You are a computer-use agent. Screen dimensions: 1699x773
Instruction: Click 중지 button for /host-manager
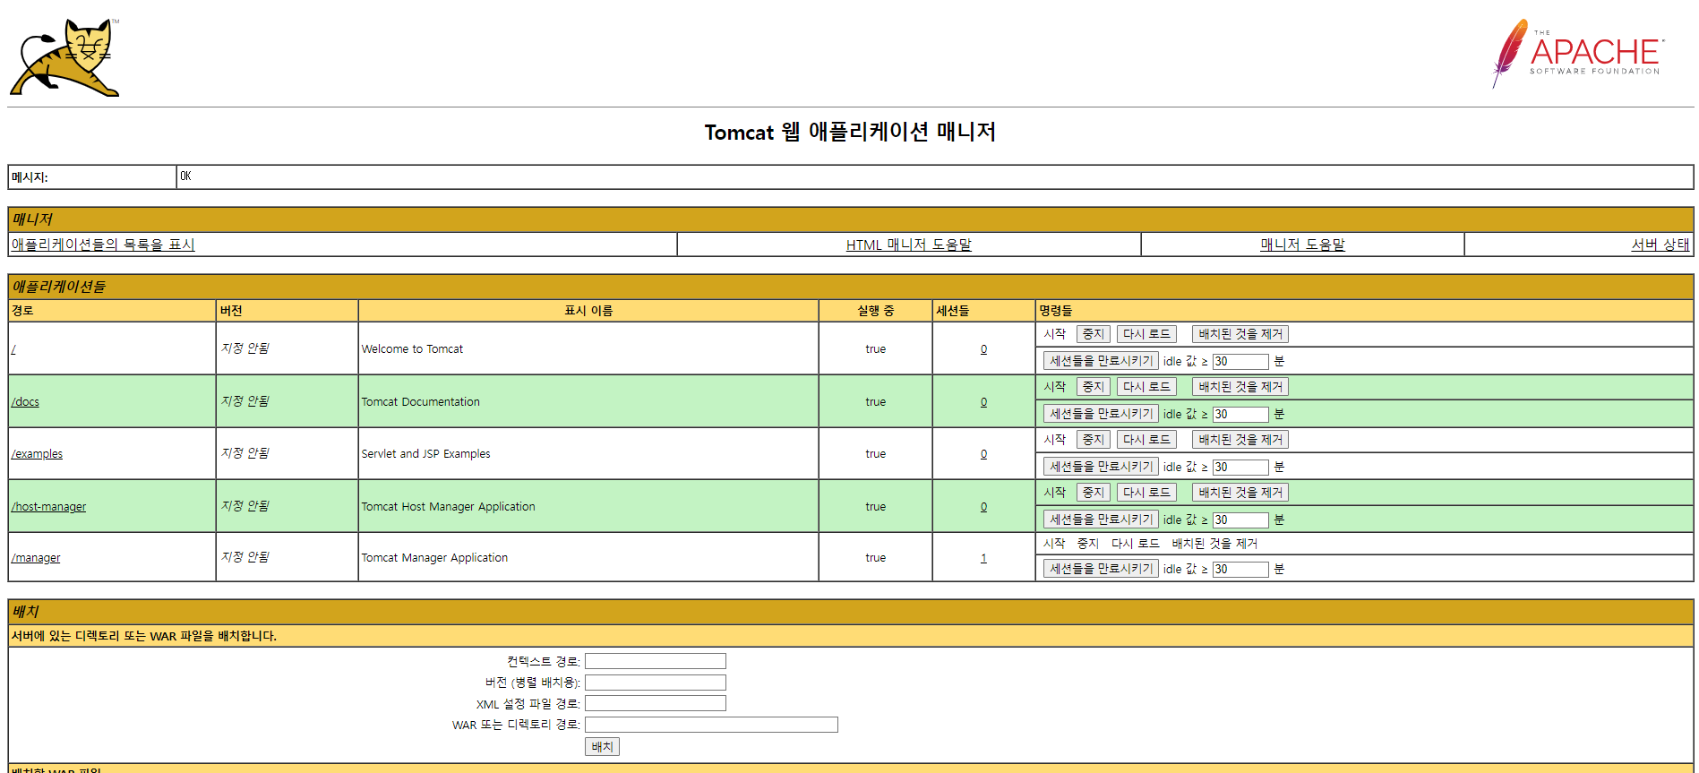pyautogui.click(x=1094, y=493)
